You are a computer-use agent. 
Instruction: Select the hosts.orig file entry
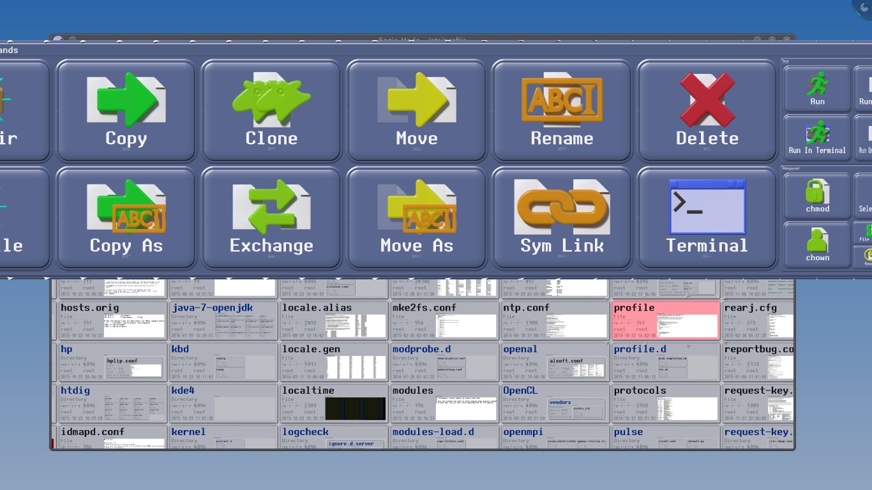click(x=112, y=320)
